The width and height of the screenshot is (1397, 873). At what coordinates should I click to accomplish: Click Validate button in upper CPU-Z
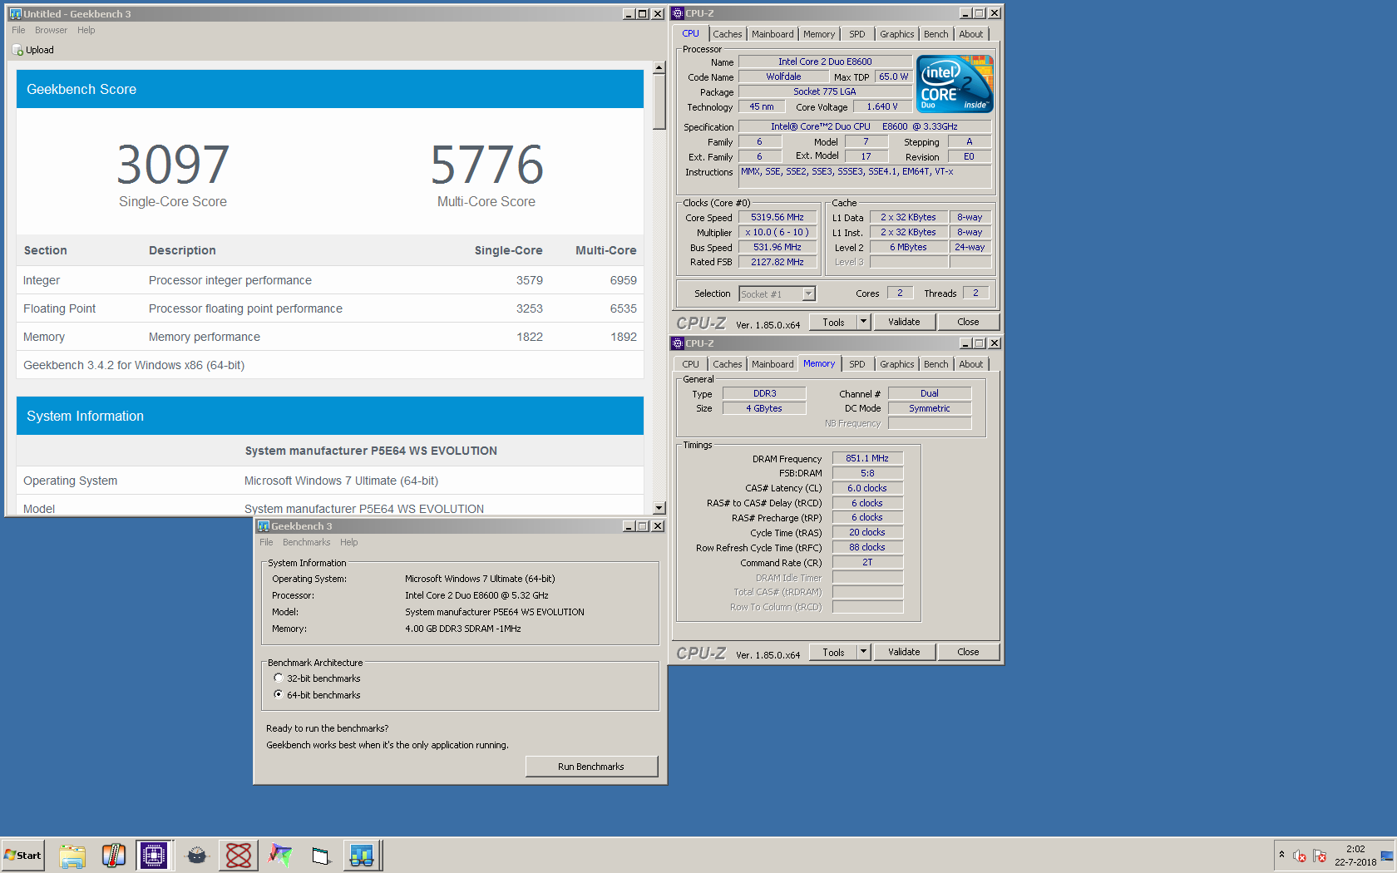[x=904, y=322]
